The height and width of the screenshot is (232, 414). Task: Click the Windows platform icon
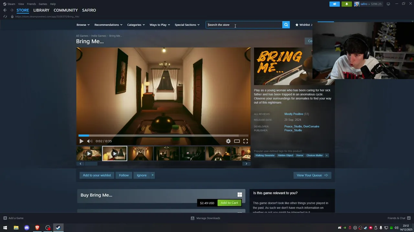(240, 195)
